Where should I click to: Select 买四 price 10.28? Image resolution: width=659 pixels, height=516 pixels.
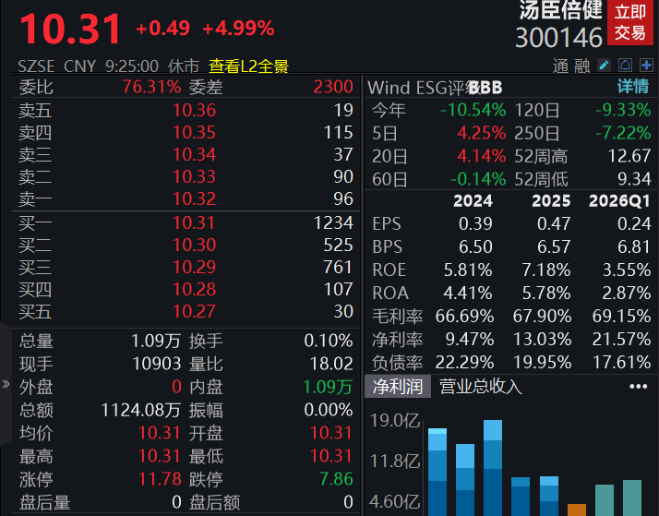click(x=194, y=289)
